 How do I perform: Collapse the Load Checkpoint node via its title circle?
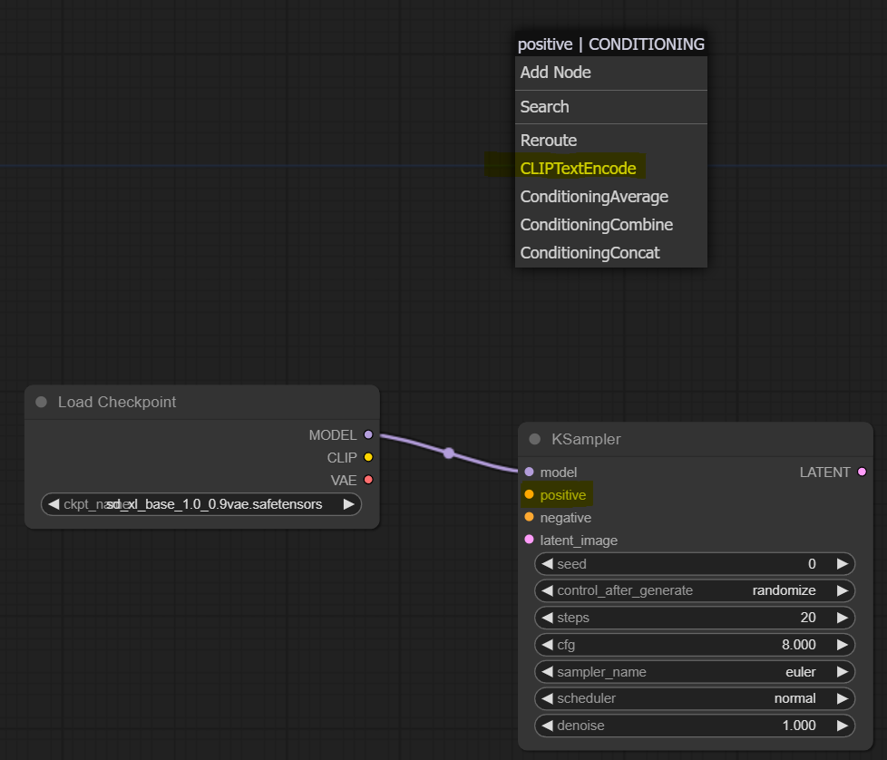click(x=41, y=401)
